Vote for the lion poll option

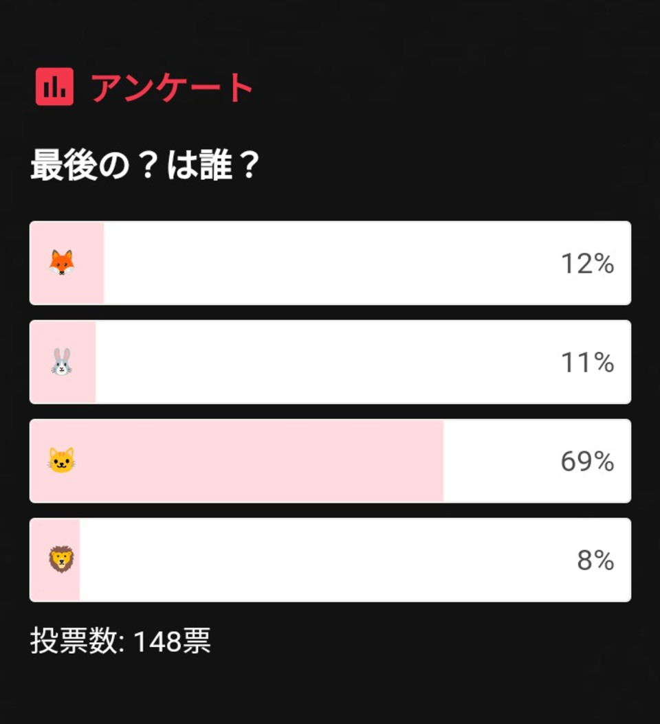click(331, 560)
